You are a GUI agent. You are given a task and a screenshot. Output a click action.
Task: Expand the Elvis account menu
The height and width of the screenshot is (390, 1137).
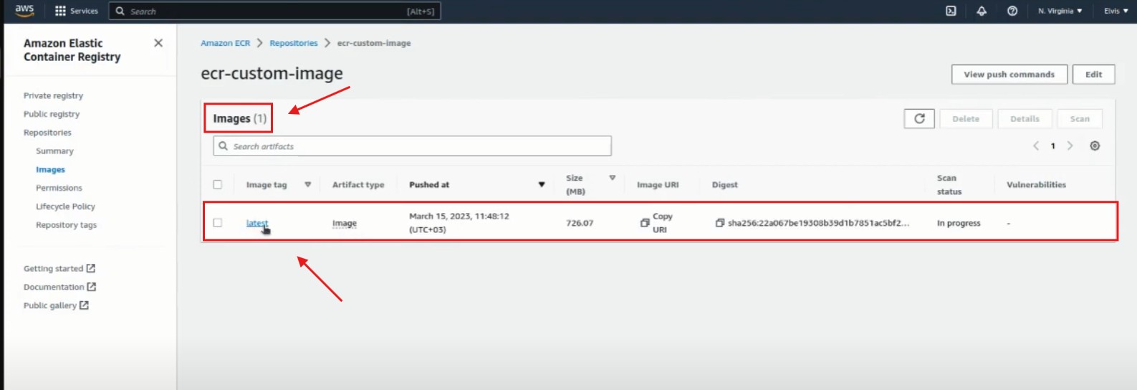point(1116,11)
